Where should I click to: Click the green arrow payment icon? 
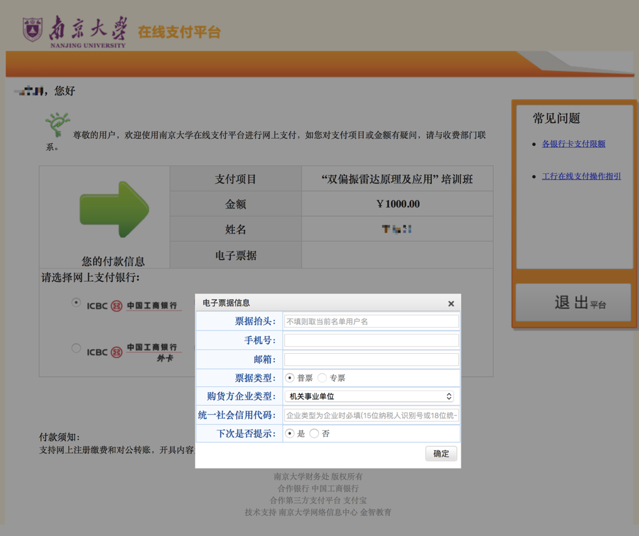pyautogui.click(x=114, y=210)
